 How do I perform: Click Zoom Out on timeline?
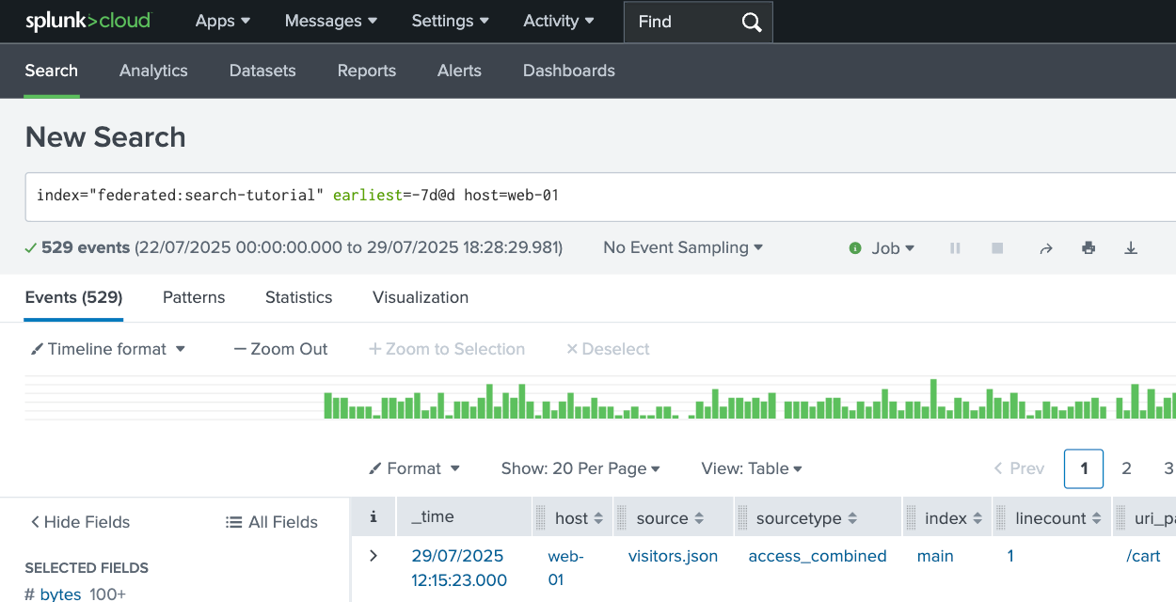pos(281,349)
